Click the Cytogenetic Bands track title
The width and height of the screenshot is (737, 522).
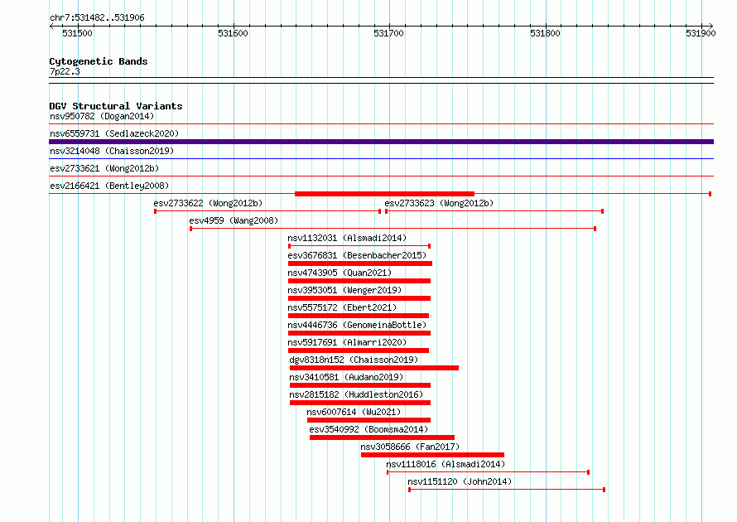click(x=99, y=61)
